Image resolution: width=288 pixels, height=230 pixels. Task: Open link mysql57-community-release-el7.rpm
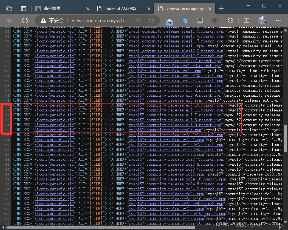click(165, 130)
